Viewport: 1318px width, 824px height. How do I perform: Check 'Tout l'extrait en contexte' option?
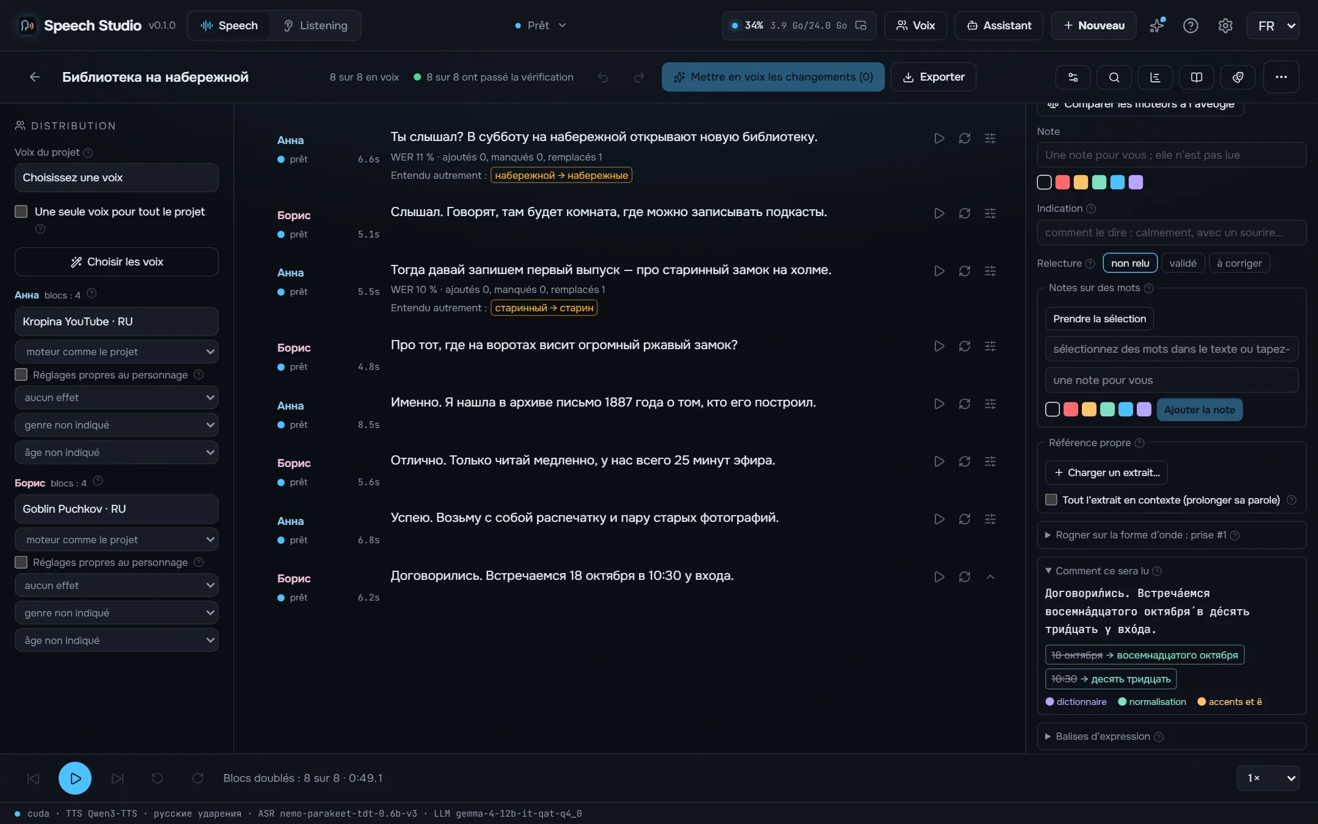click(x=1051, y=500)
